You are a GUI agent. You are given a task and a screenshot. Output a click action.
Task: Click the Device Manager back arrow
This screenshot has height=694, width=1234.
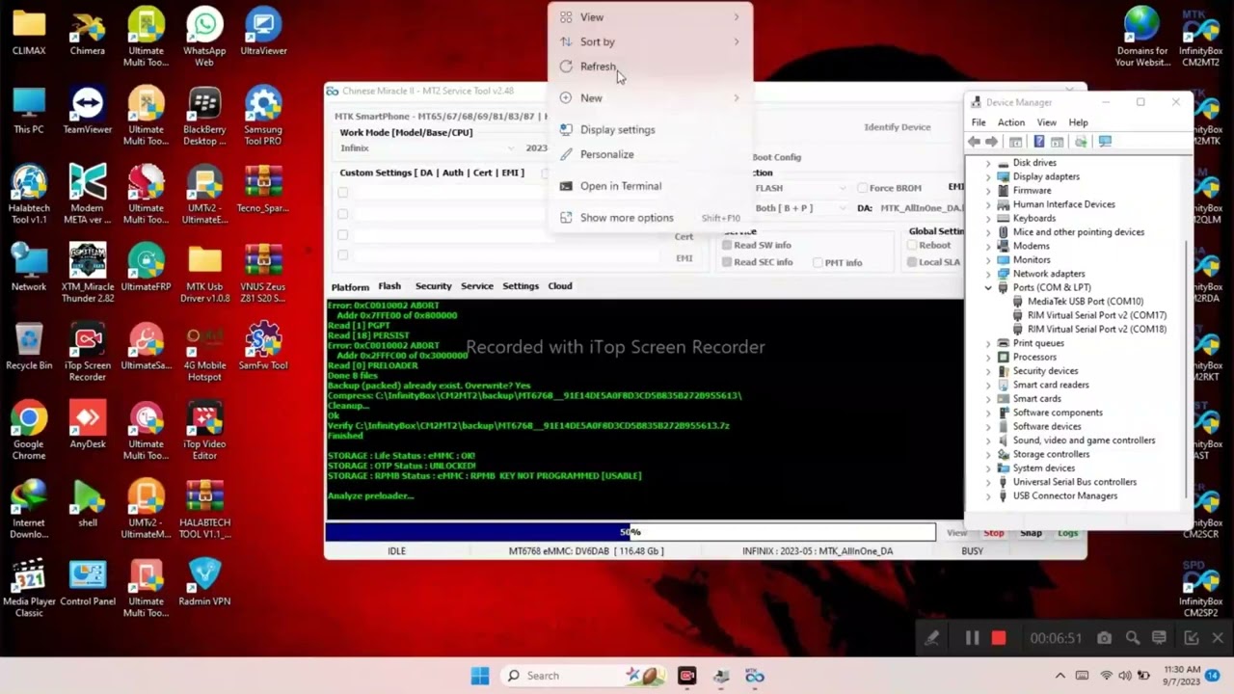[974, 142]
